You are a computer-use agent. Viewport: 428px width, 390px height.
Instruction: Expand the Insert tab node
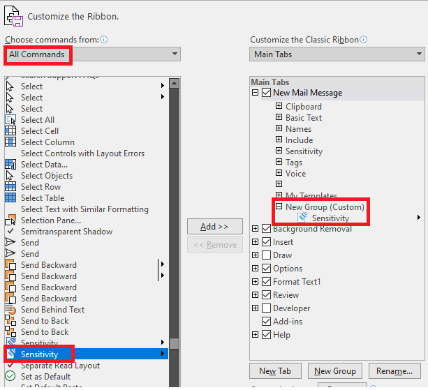pyautogui.click(x=255, y=241)
